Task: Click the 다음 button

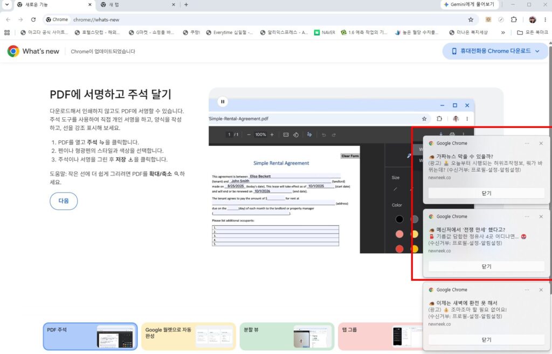Action: [64, 201]
